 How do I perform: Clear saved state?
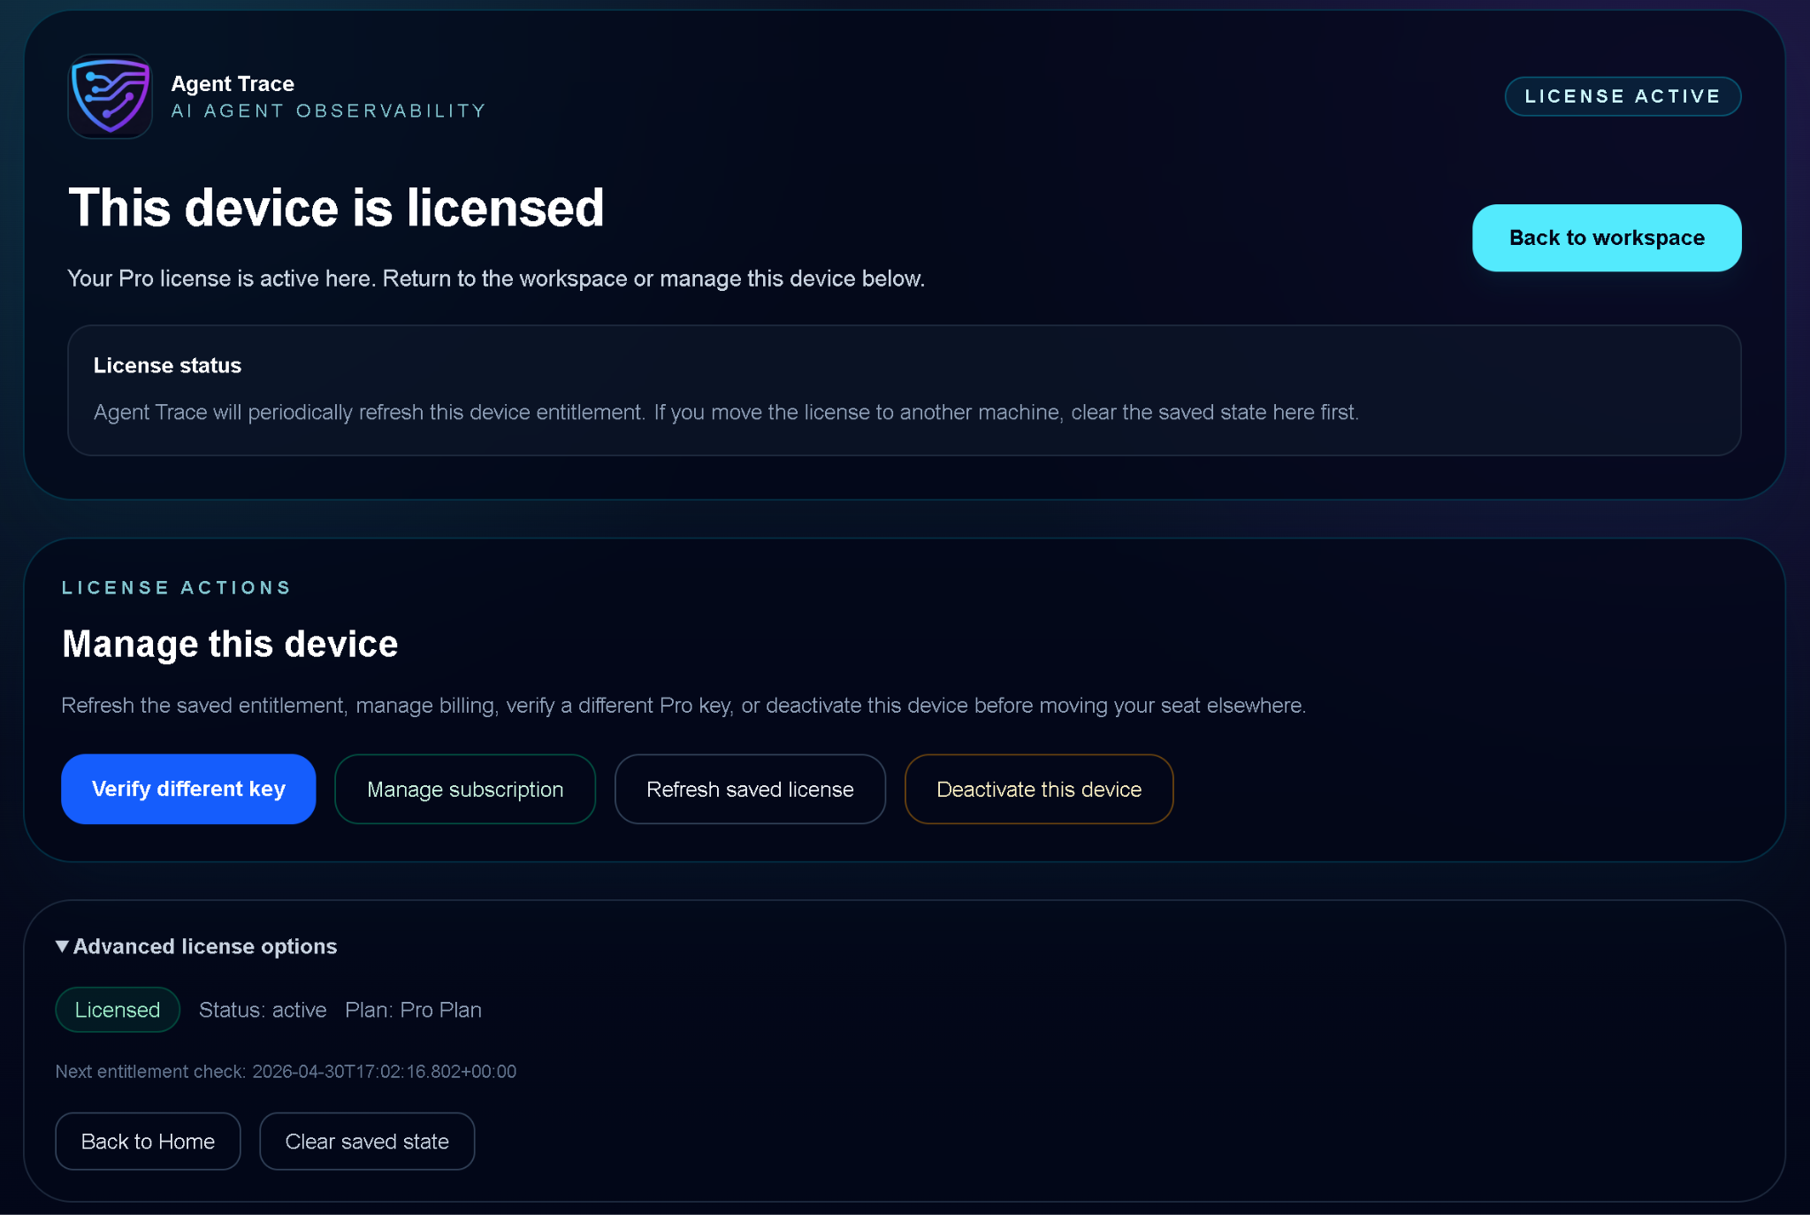367,1142
